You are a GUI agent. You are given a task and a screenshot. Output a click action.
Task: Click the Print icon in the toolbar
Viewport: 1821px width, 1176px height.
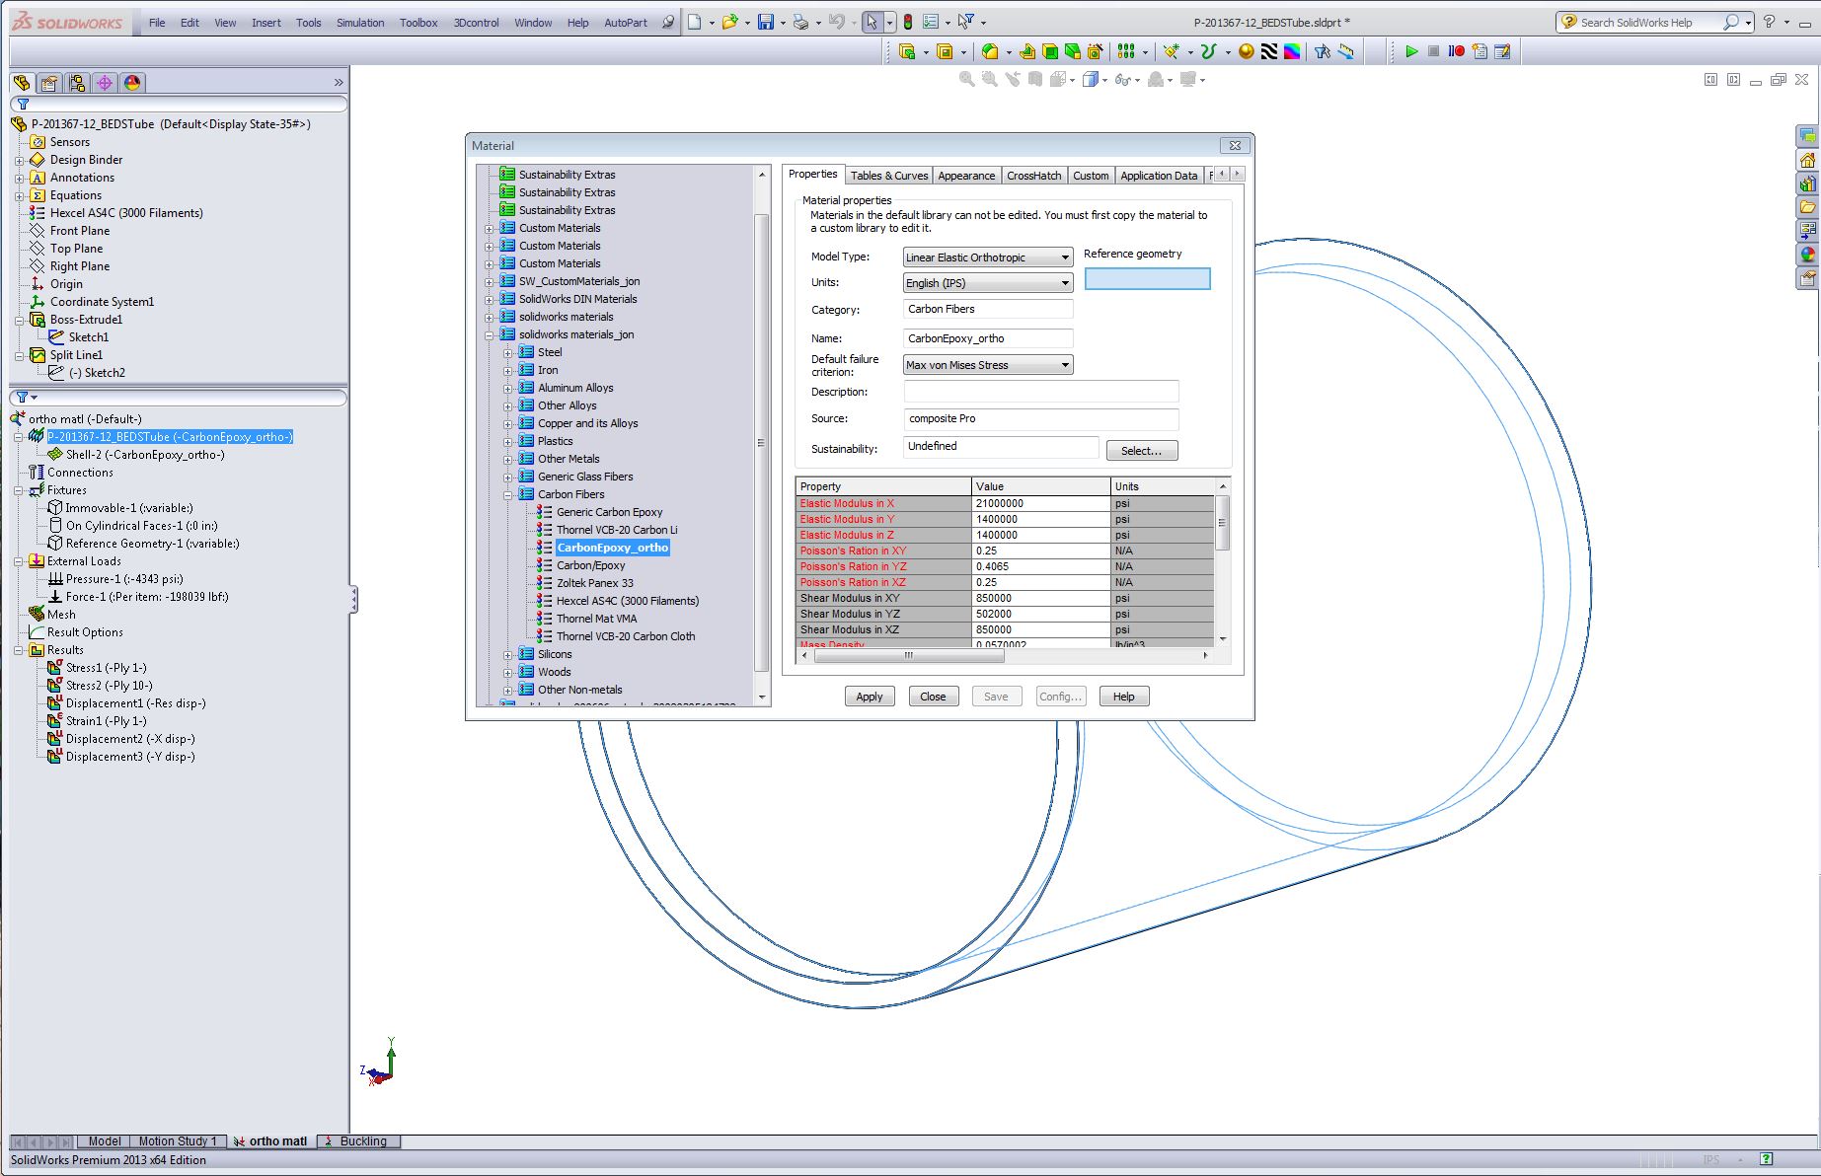pos(800,22)
